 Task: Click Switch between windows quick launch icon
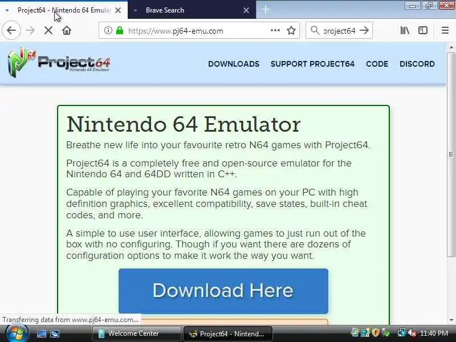55,333
